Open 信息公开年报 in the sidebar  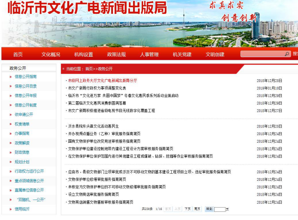point(25,95)
